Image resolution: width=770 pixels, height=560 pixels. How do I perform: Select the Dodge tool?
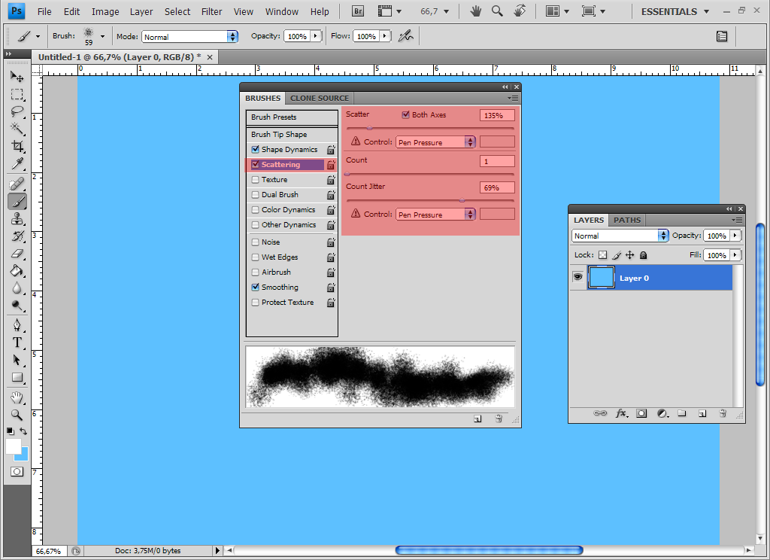click(17, 306)
